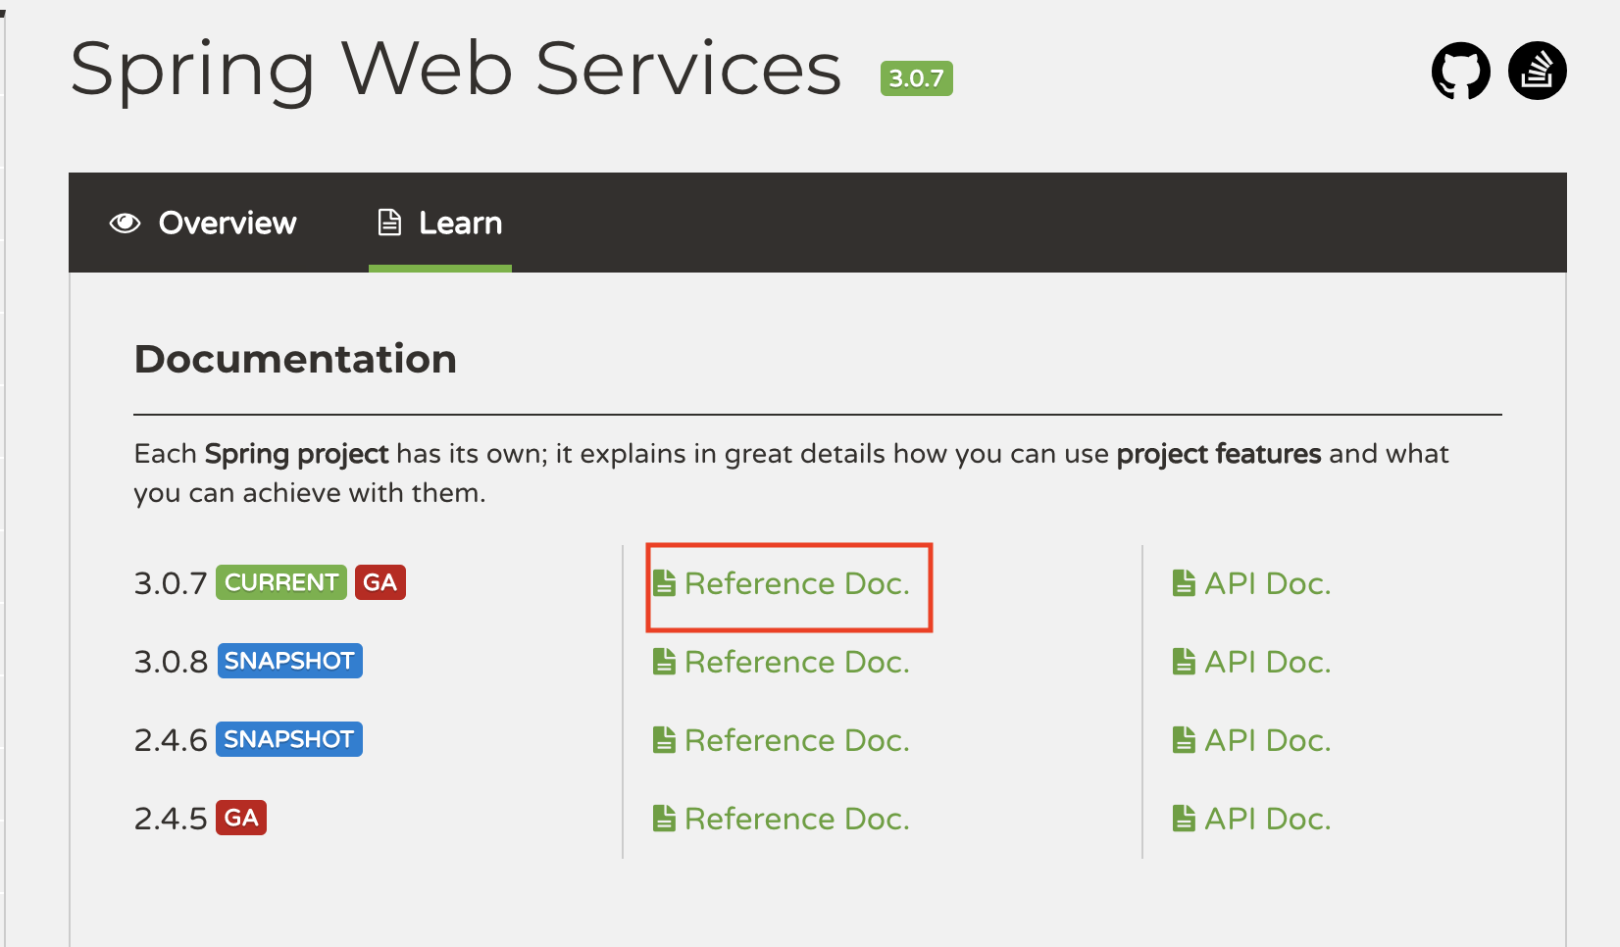Click the Documentation heading
1620x947 pixels.
pos(295,359)
